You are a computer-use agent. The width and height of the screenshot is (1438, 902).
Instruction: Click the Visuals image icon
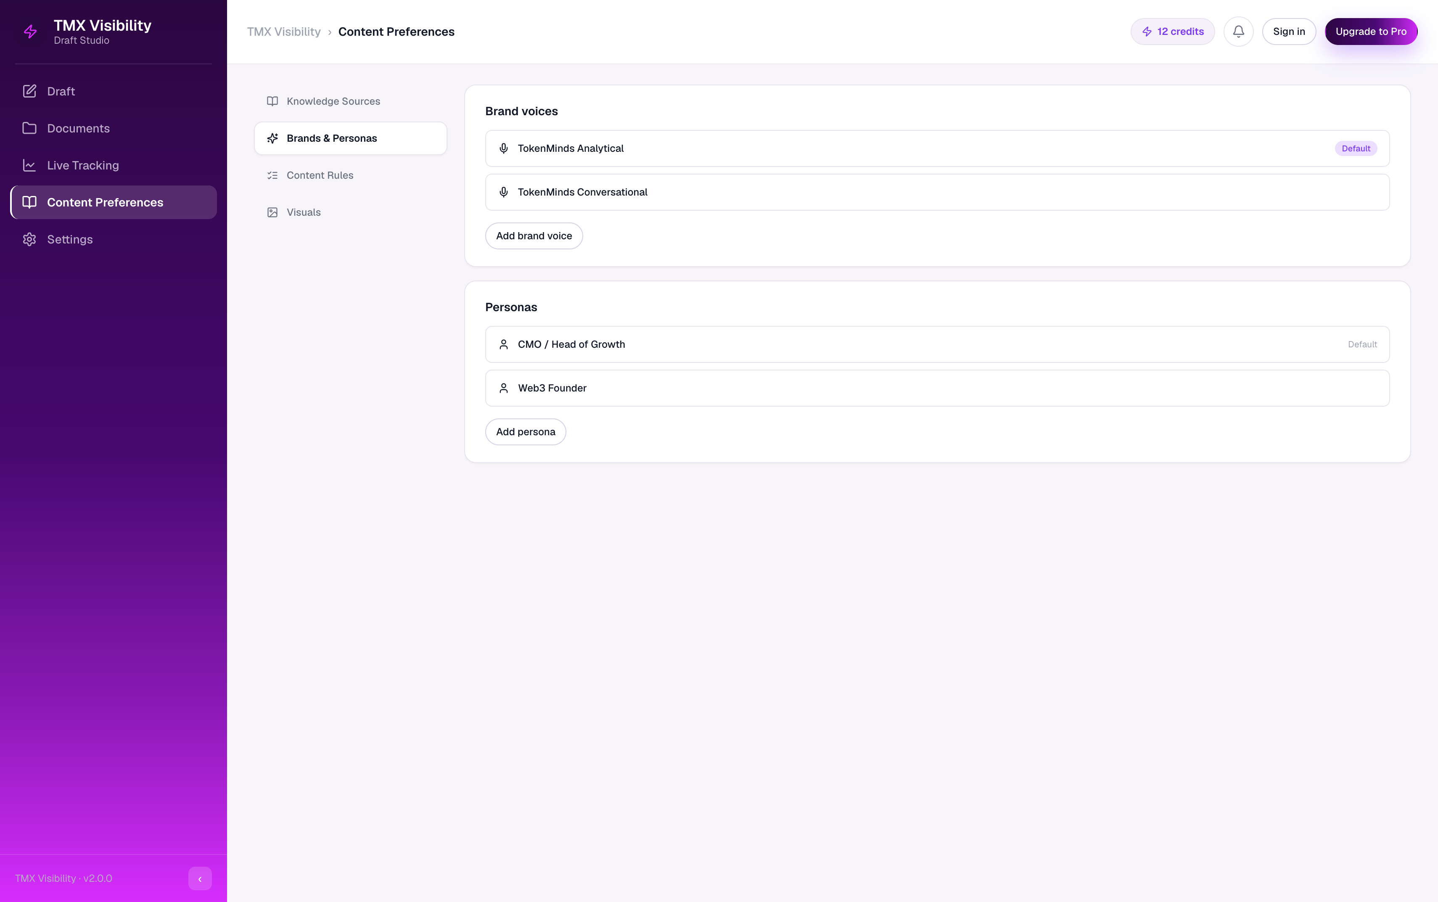coord(272,212)
